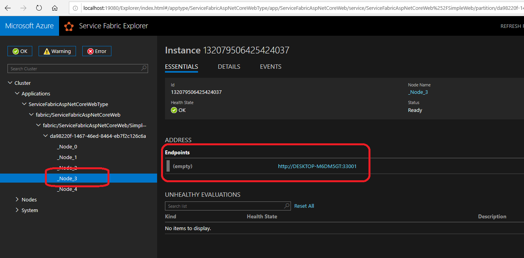524x258 pixels.
Task: Click the Ready status value
Action: [x=415, y=110]
